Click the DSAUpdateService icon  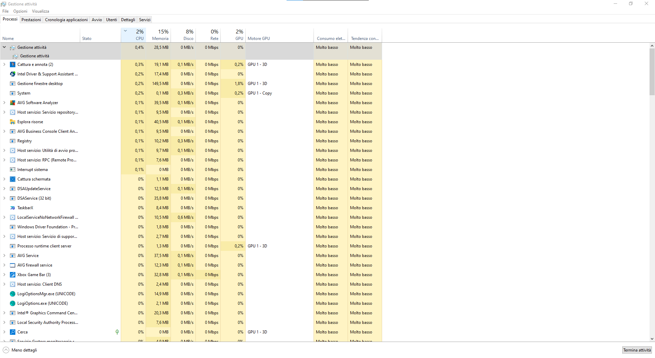tap(13, 189)
